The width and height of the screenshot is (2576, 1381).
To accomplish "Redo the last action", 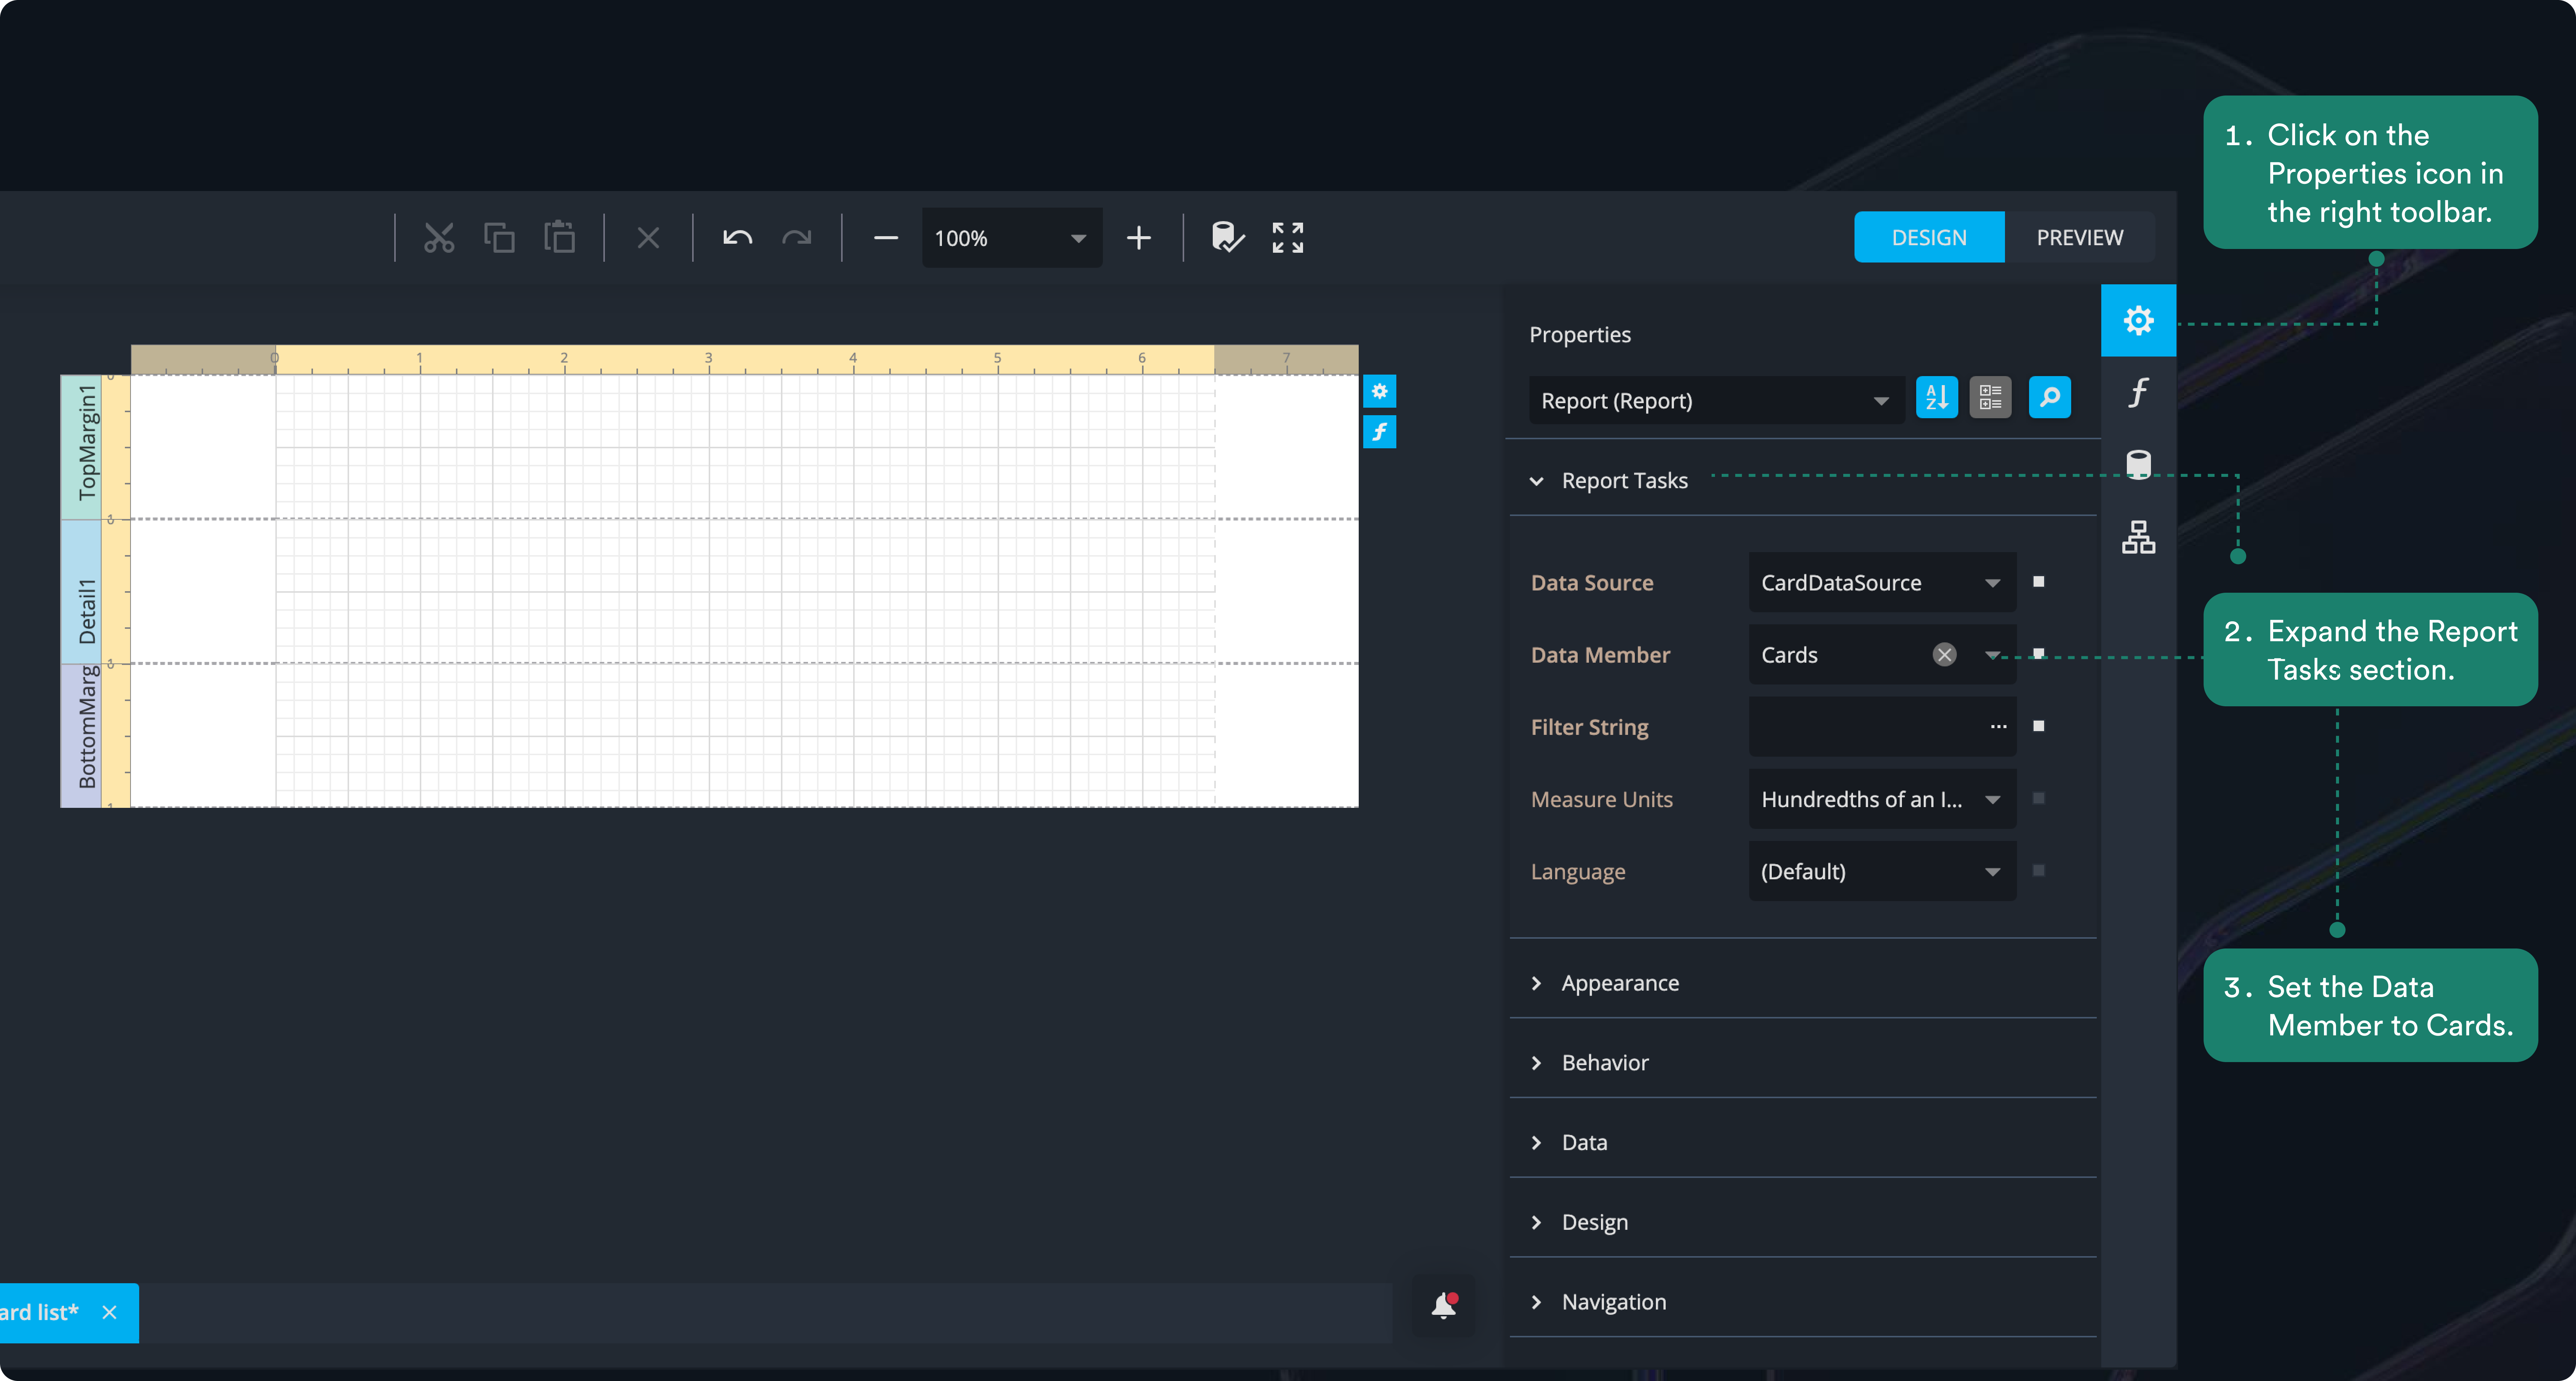I will (x=797, y=238).
